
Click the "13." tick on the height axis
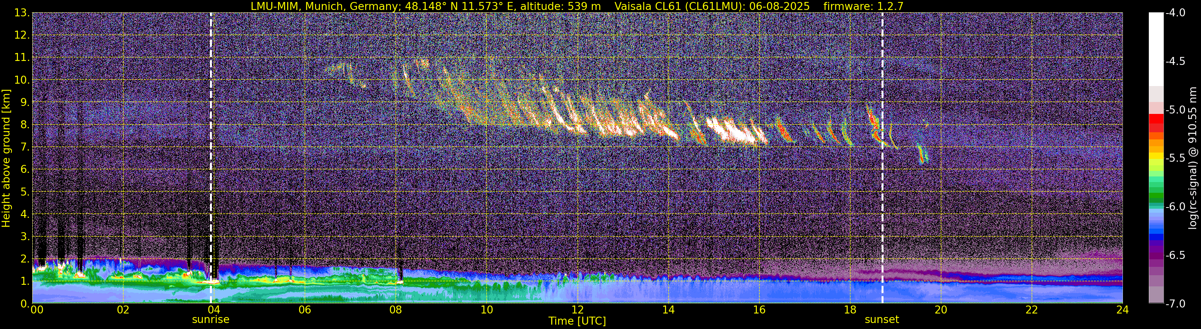tap(22, 13)
